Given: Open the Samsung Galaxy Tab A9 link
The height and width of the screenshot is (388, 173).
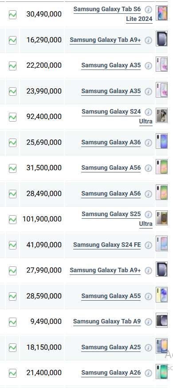Looking at the screenshot, I should [107, 322].
